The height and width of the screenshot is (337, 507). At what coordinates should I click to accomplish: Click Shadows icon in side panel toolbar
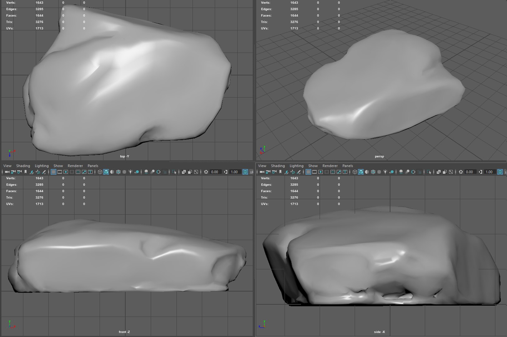[391, 172]
